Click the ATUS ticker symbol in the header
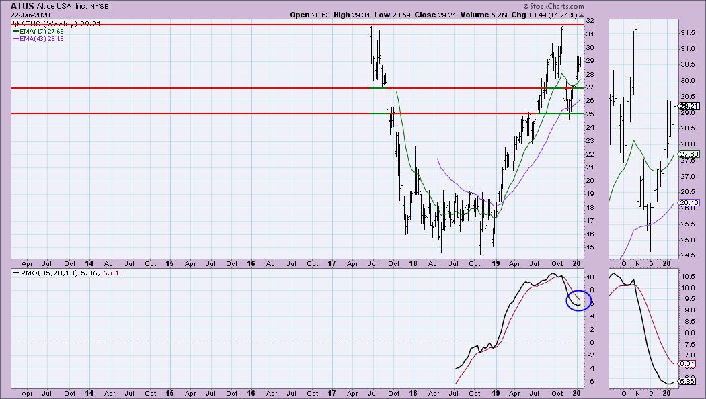Viewport: 706px width, 399px height. (x=22, y=6)
